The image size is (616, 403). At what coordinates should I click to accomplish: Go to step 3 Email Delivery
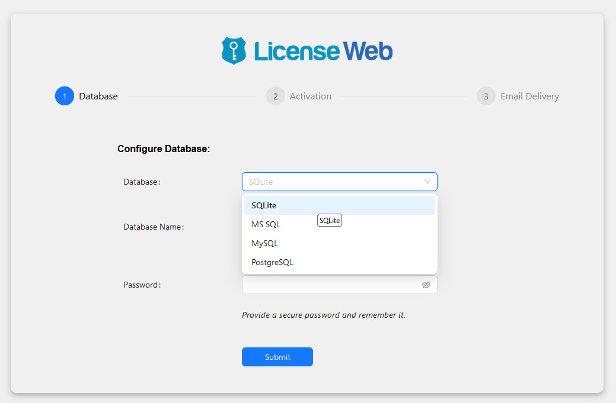[x=518, y=96]
